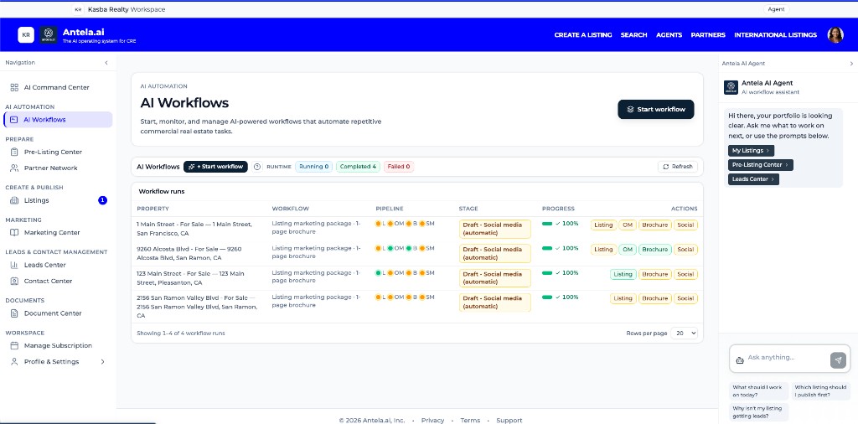Open My Listings prompt chip
The width and height of the screenshot is (858, 424).
coord(751,151)
